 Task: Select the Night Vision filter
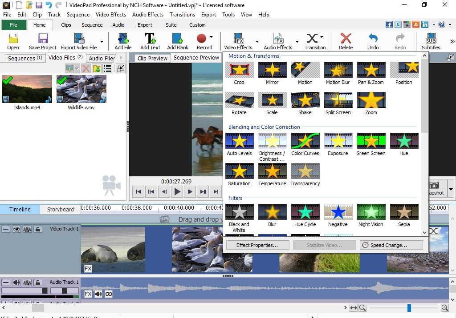(370, 212)
